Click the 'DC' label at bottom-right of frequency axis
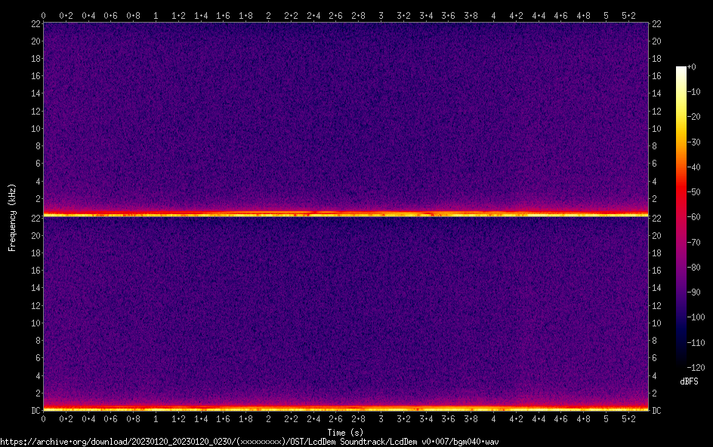 click(x=657, y=411)
